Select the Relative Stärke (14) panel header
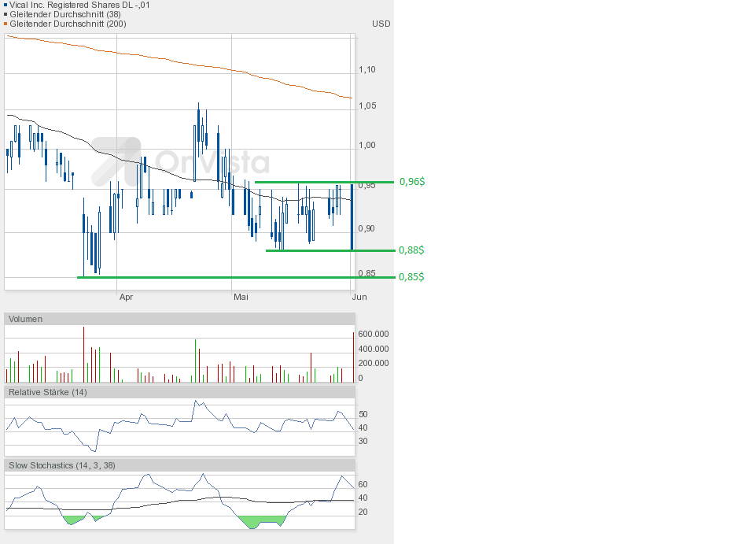755x544 pixels. tap(47, 392)
